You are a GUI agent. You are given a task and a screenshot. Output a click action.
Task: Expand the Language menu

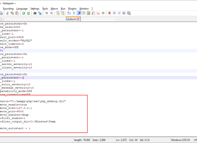coord(22,9)
